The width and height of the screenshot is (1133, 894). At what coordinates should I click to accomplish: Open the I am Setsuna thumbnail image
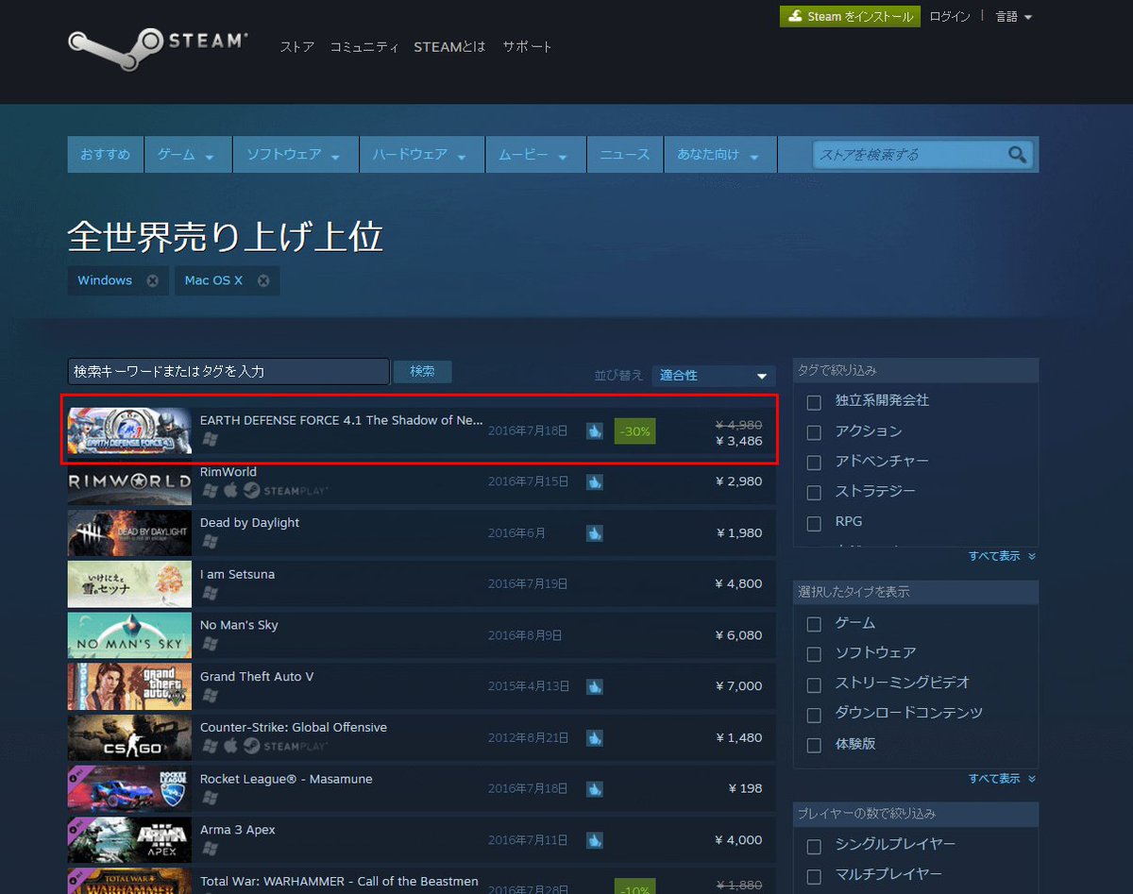129,583
